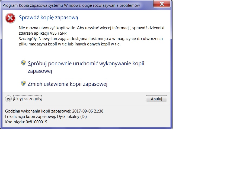
Task: Open Zmień ustawienia kopii zapasowej
Action: coord(68,84)
